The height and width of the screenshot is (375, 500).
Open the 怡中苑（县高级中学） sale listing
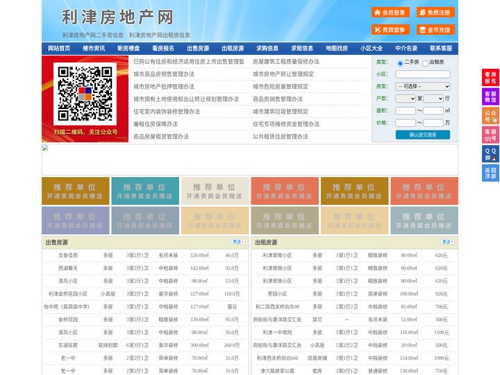coord(67,307)
